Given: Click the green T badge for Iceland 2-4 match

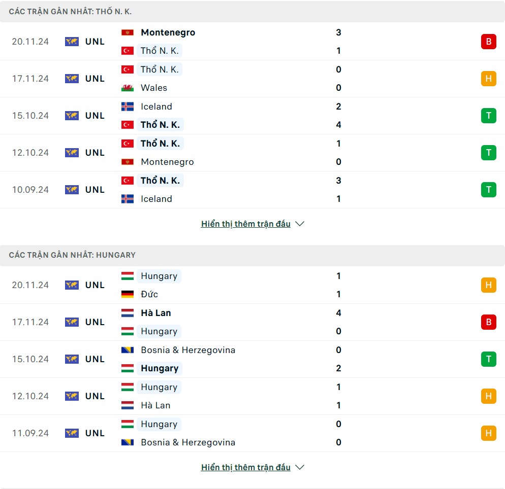Looking at the screenshot, I should coord(488,116).
